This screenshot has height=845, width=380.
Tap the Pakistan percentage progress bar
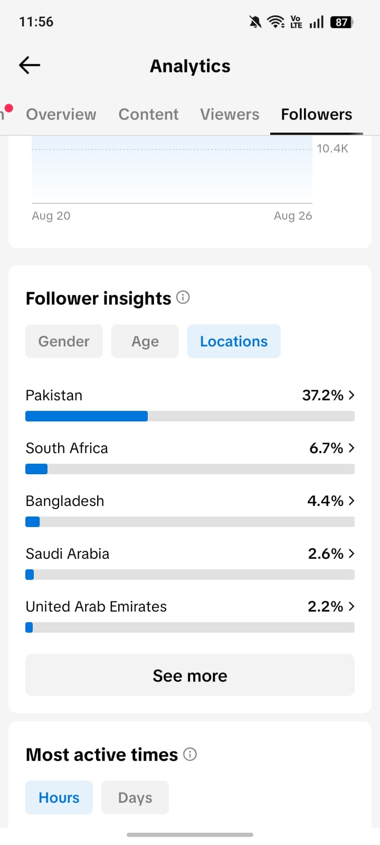[190, 416]
